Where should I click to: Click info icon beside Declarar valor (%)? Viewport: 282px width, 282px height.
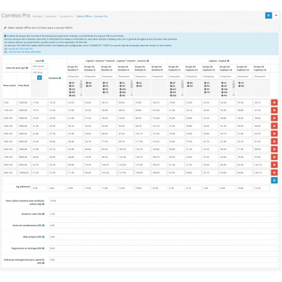coord(43,214)
